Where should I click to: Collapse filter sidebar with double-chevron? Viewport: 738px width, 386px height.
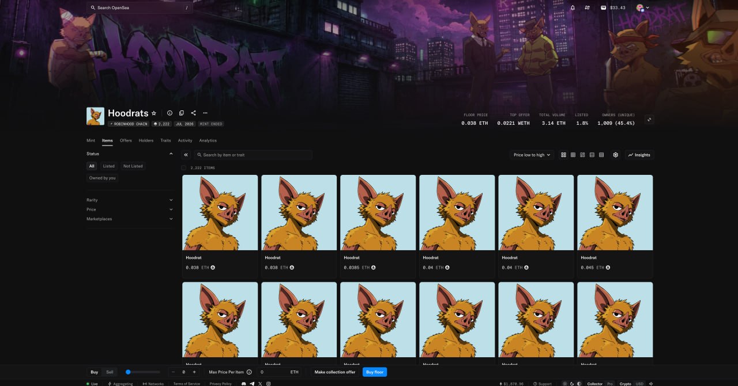(186, 155)
